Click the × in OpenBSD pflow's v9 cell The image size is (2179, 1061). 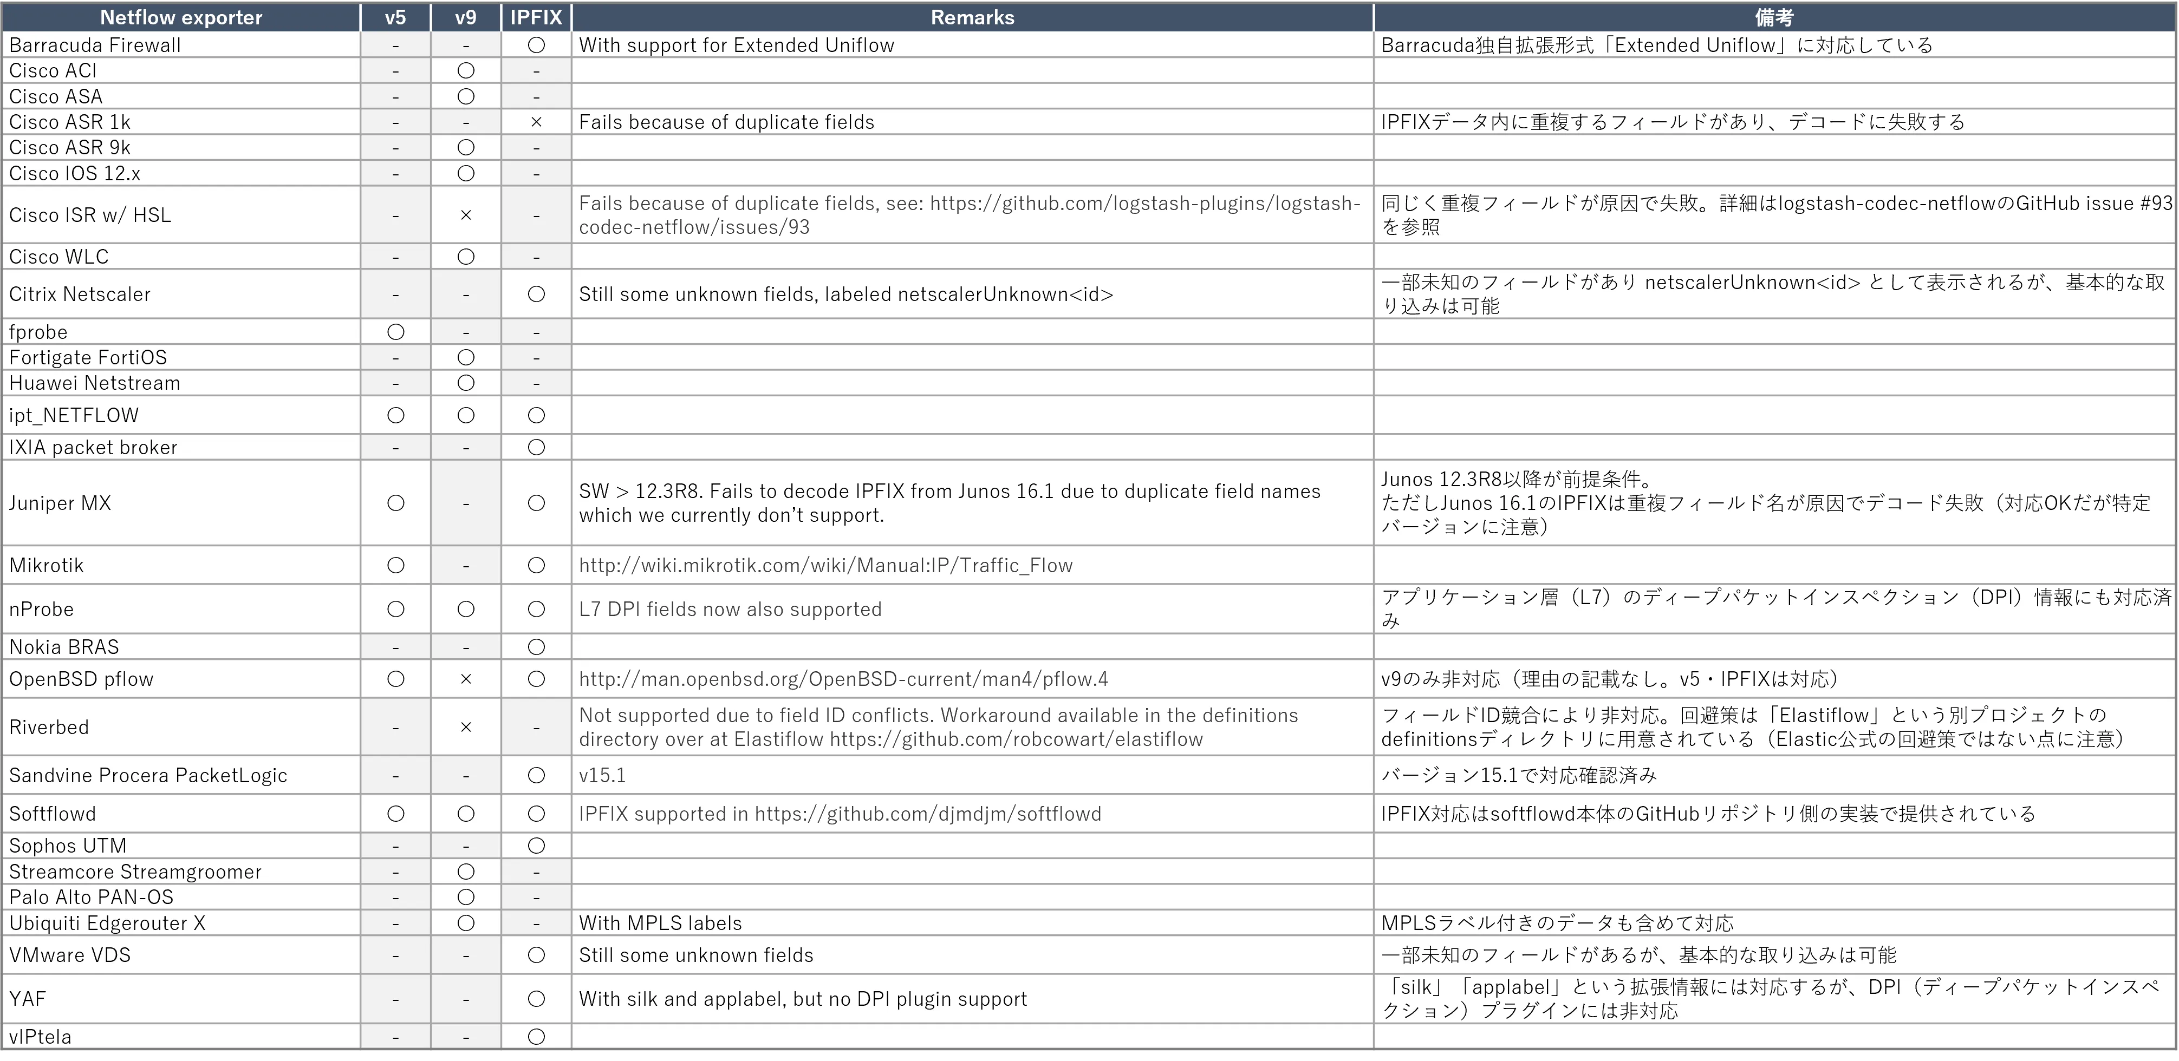pyautogui.click(x=465, y=679)
